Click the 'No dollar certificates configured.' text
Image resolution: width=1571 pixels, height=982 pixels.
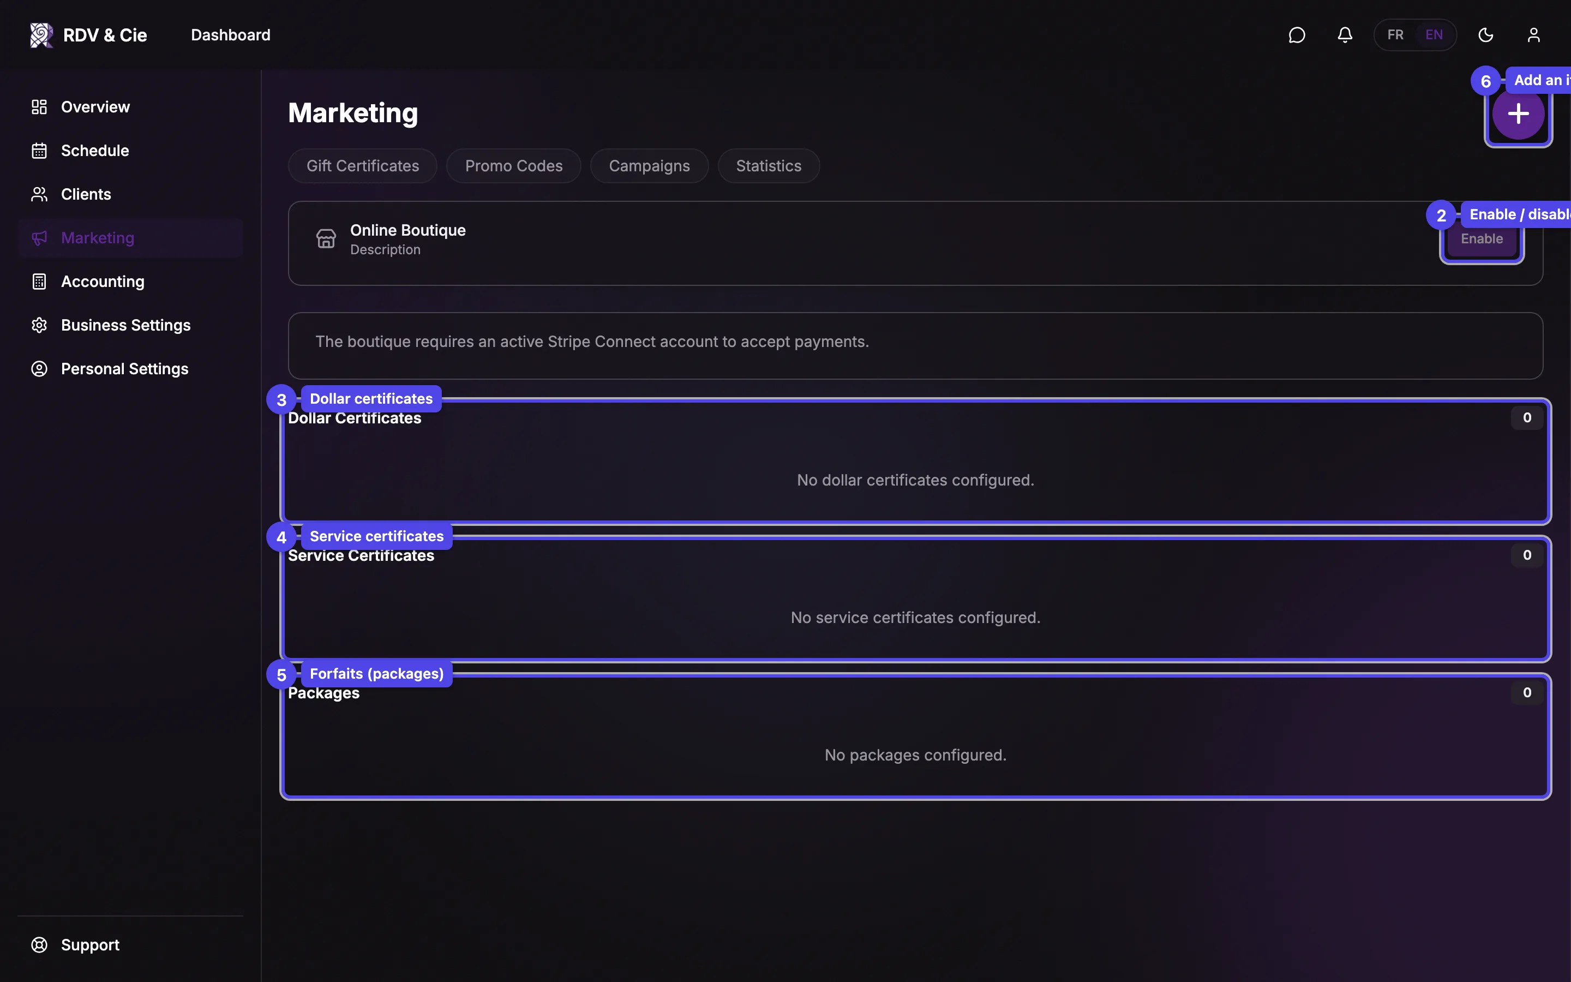915,481
